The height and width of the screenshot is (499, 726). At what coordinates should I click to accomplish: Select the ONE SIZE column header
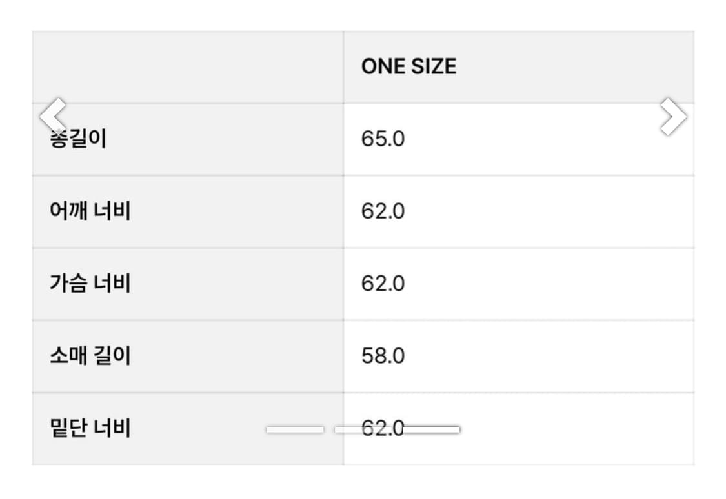point(408,65)
